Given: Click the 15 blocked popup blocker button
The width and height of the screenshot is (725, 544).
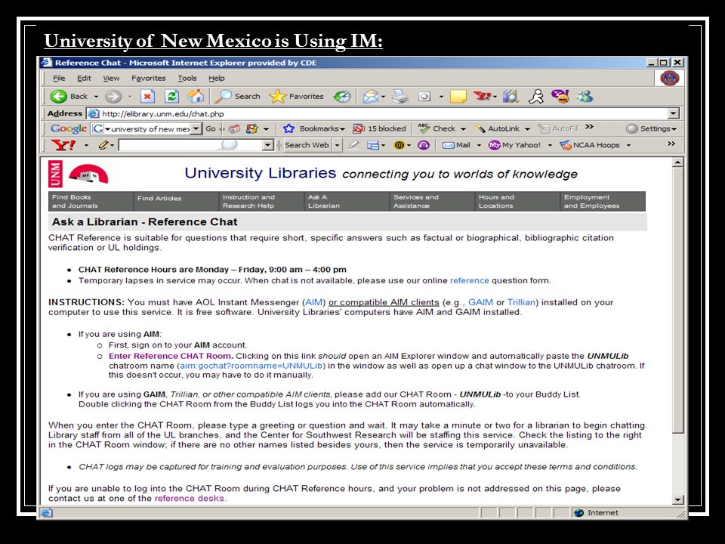Looking at the screenshot, I should tap(379, 128).
